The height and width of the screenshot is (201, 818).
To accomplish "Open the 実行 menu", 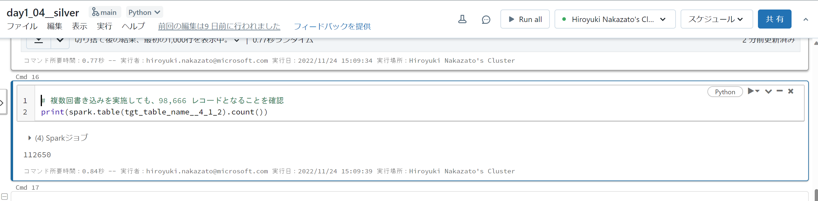I will (105, 26).
